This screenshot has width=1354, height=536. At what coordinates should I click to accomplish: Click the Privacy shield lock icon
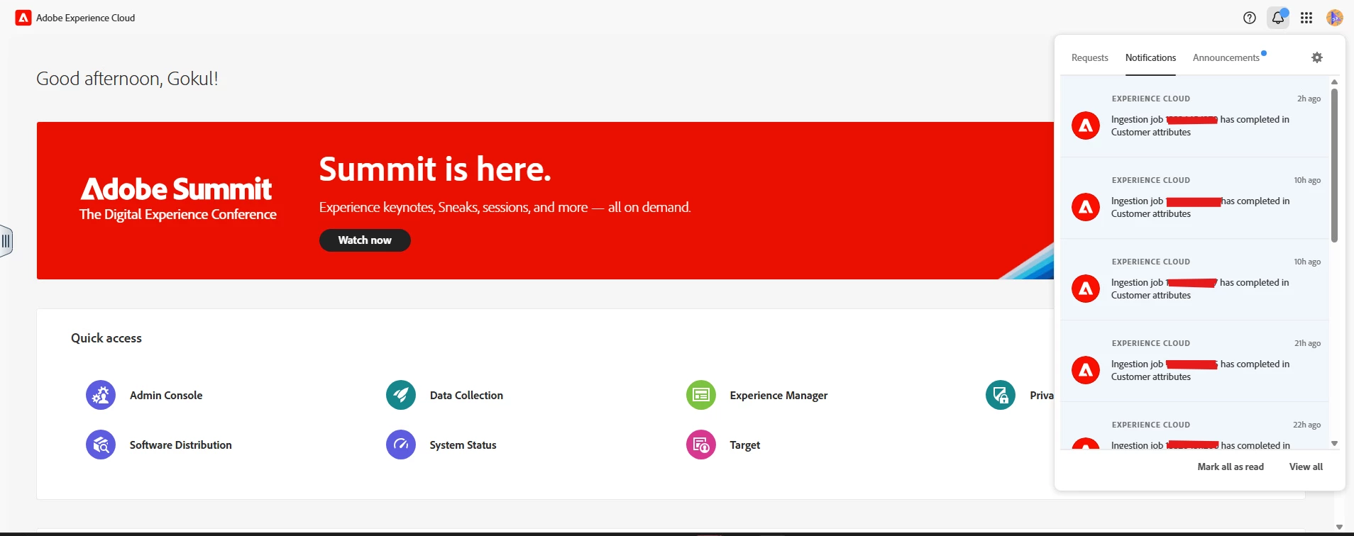tap(1001, 395)
